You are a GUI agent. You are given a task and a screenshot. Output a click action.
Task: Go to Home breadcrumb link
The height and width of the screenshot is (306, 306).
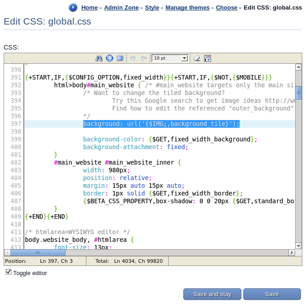pyautogui.click(x=90, y=7)
